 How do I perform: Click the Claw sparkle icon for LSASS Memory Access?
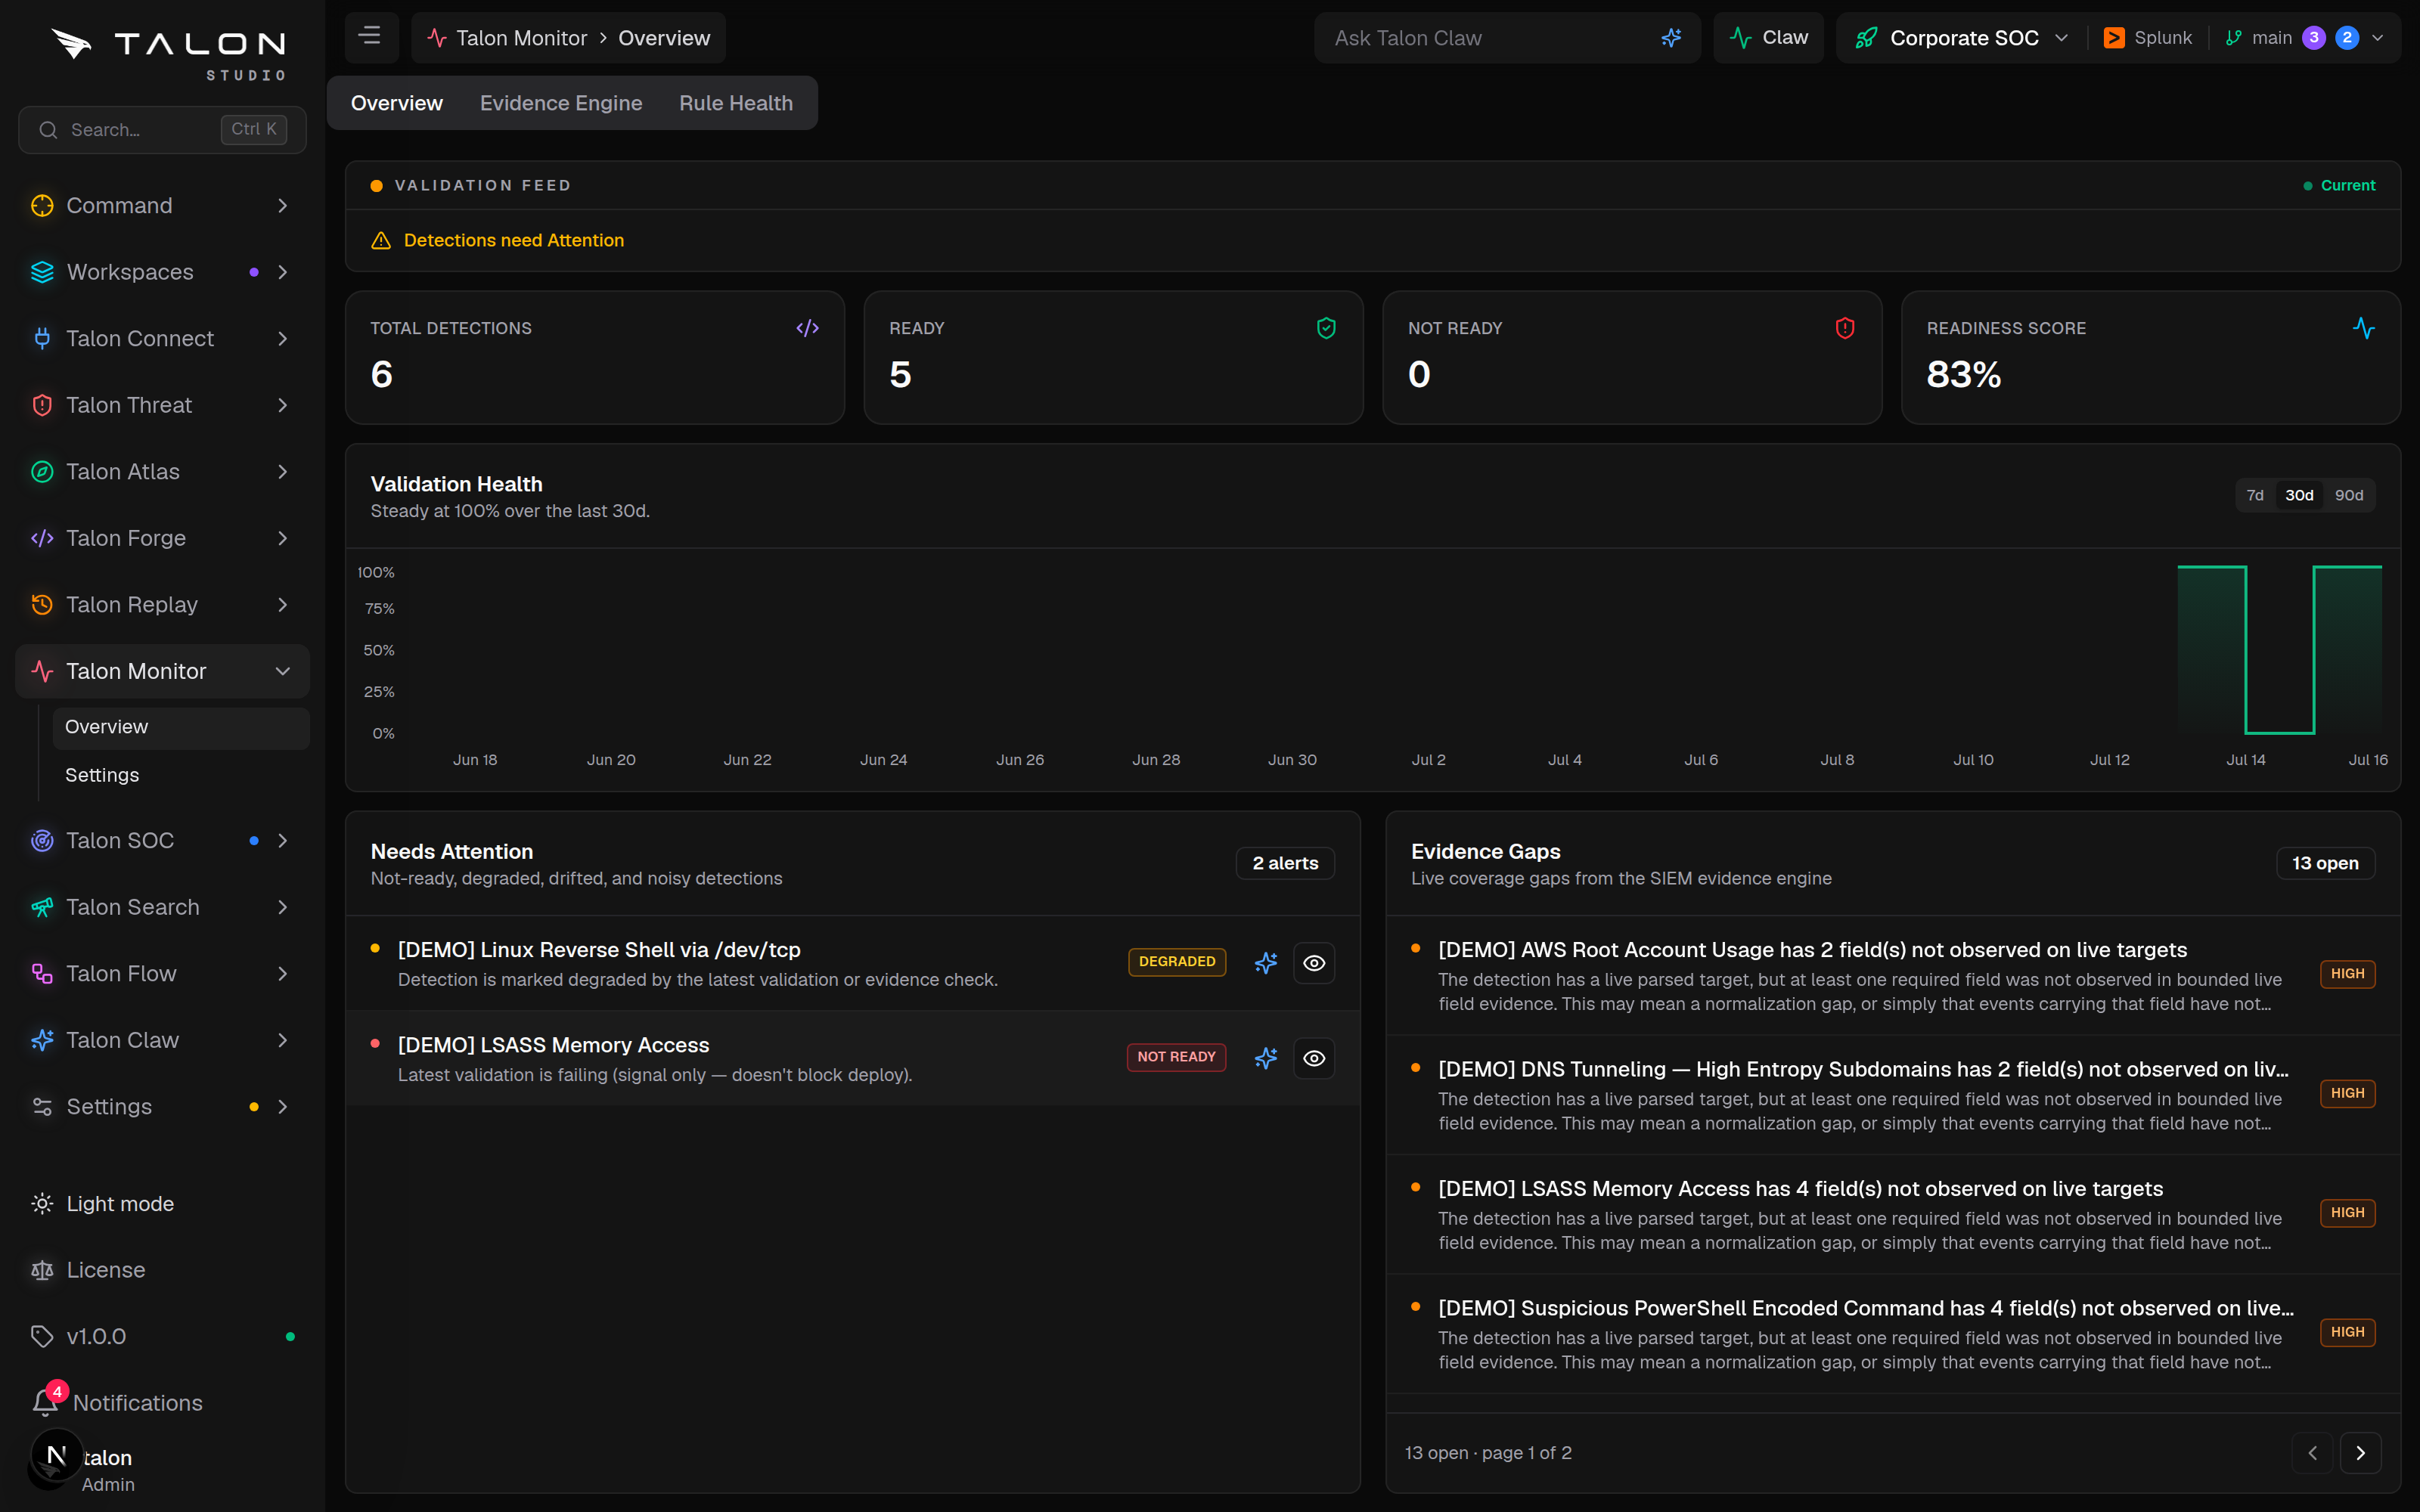(x=1266, y=1058)
